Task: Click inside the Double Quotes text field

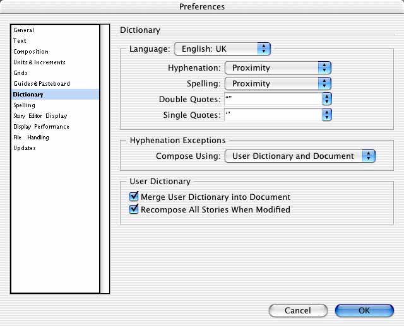Action: tap(273, 100)
